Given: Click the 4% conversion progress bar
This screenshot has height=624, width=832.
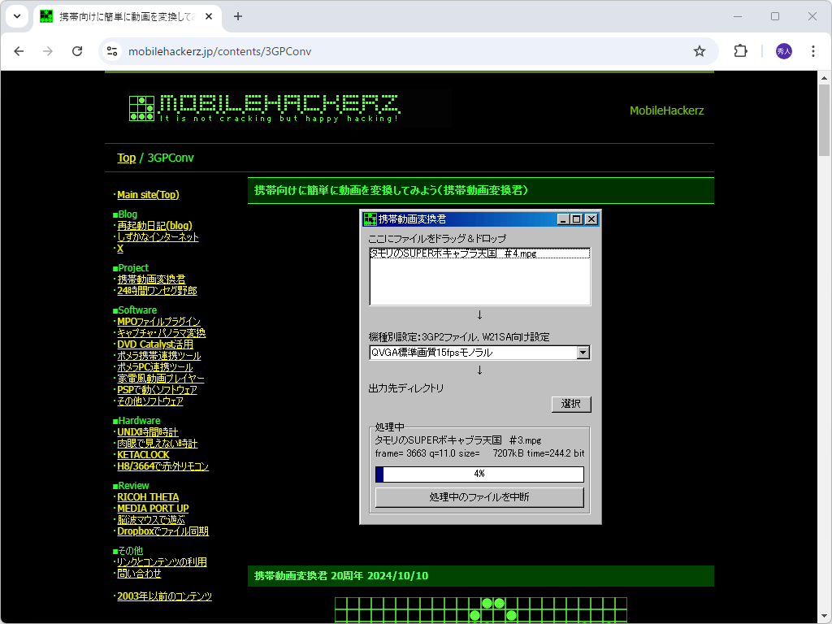Looking at the screenshot, I should point(479,474).
